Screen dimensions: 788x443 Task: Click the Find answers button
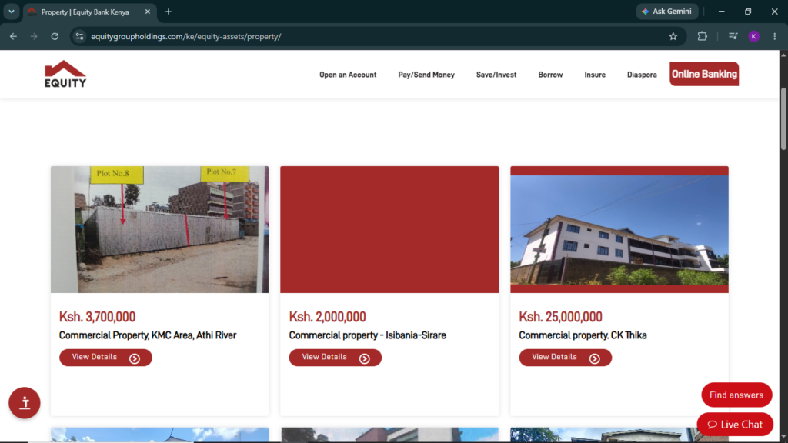(736, 395)
